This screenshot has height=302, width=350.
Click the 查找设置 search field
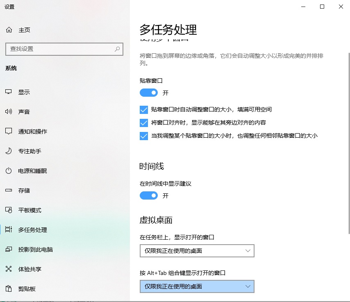click(64, 49)
